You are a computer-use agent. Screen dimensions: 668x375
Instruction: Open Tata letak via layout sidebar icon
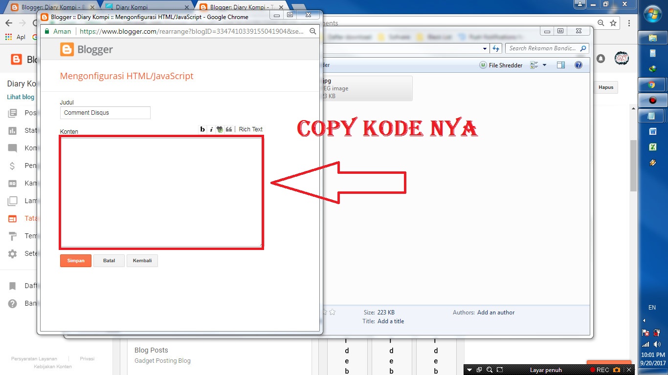(x=13, y=218)
